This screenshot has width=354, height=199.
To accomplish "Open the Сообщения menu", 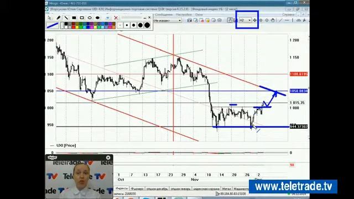I will coord(164,15).
